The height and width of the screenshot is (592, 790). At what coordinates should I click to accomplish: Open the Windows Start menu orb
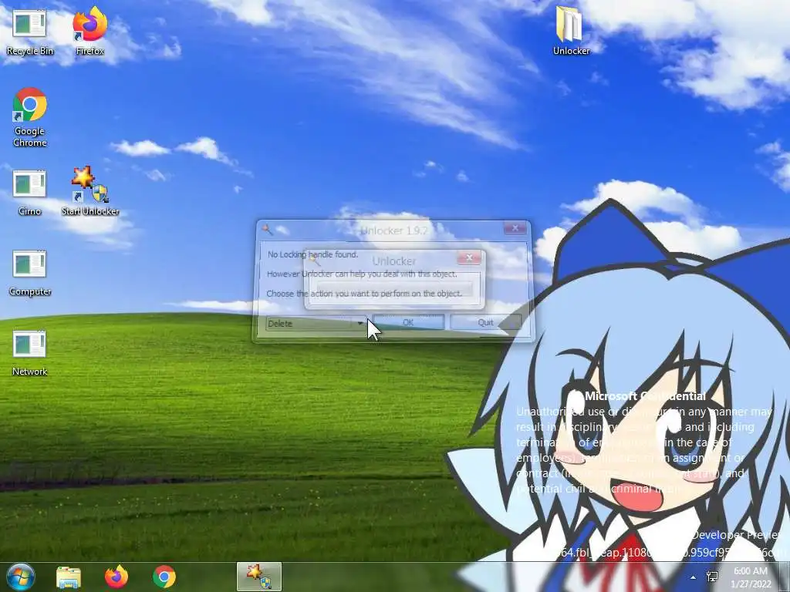point(20,577)
